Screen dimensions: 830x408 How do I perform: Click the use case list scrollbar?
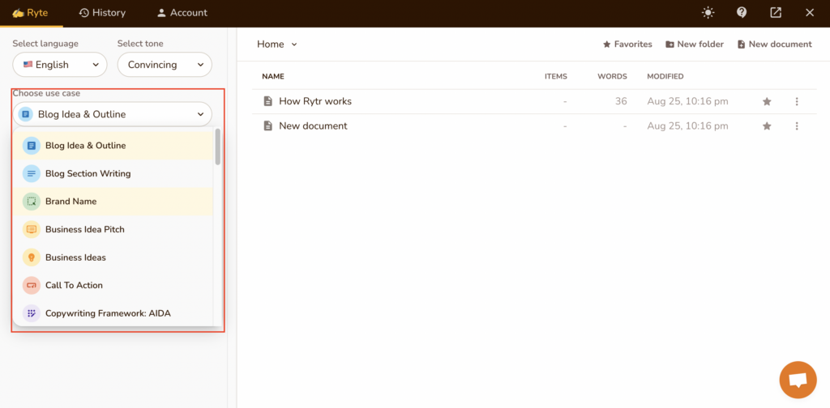click(217, 147)
